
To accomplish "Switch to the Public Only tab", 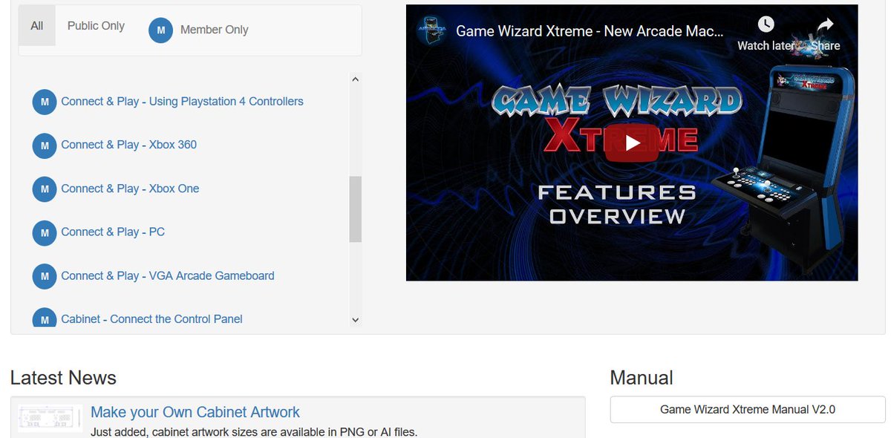I will 96,26.
